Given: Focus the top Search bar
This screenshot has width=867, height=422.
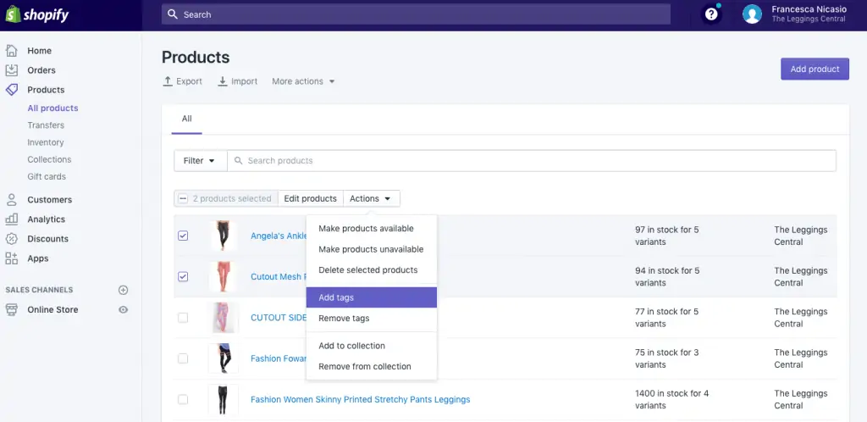Looking at the screenshot, I should [x=416, y=14].
